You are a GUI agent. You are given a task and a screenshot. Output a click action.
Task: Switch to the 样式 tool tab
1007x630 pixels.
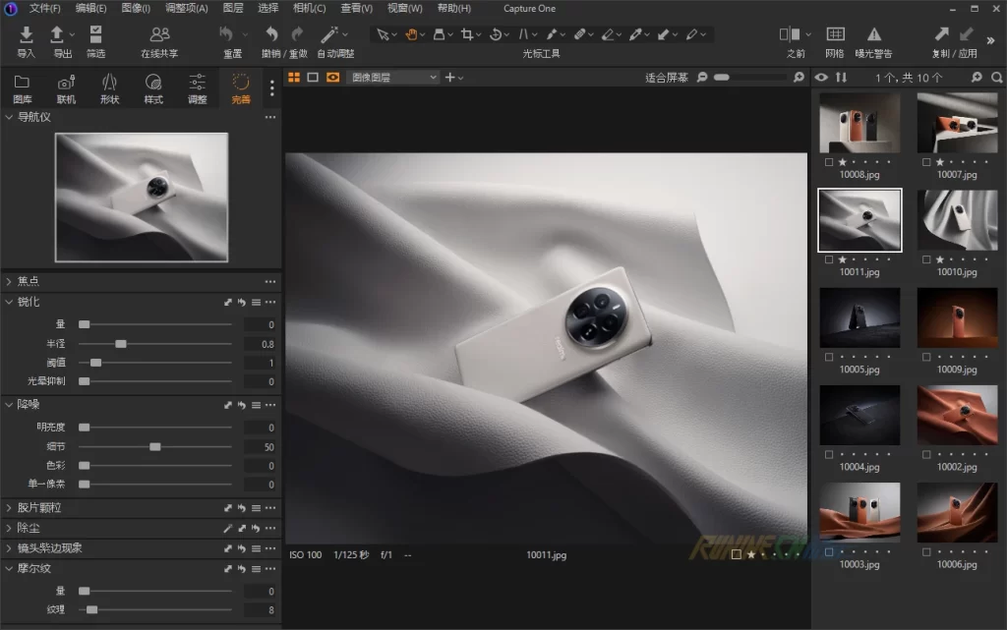153,86
